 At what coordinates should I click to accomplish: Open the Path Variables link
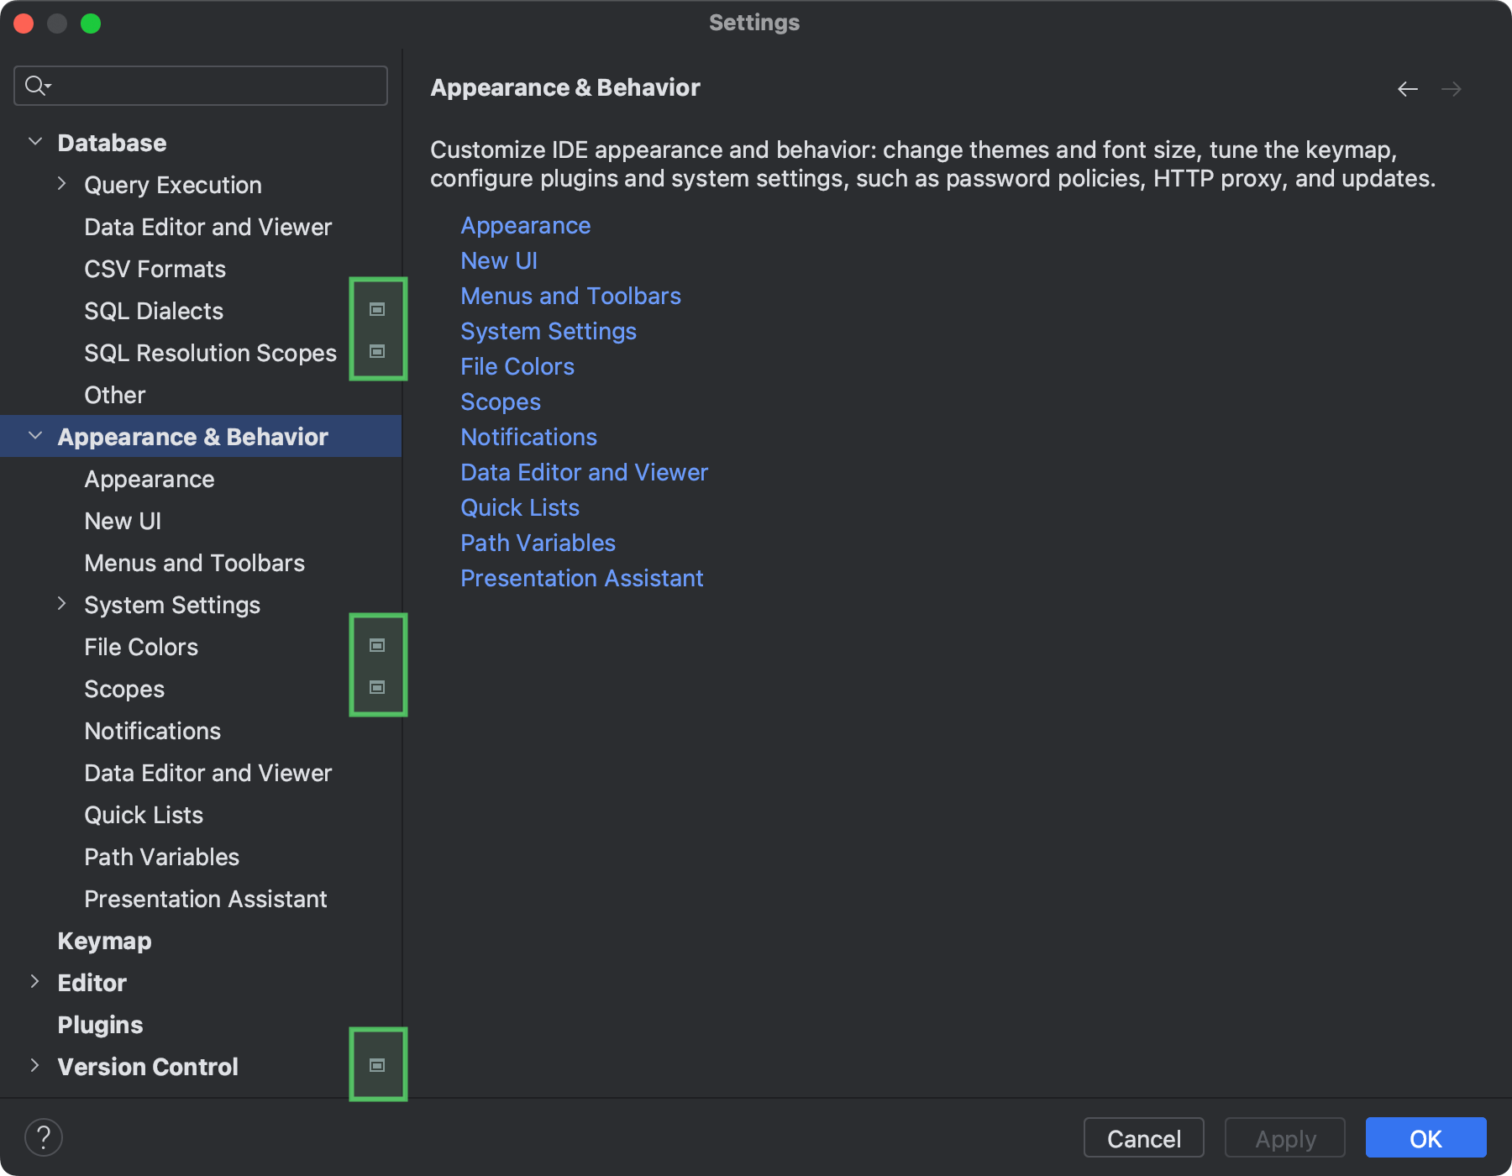538,543
